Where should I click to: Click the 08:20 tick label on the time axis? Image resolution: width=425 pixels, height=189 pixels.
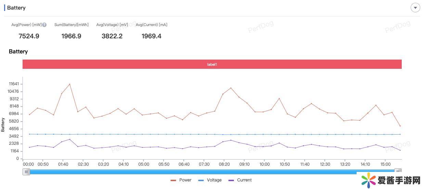[224, 164]
